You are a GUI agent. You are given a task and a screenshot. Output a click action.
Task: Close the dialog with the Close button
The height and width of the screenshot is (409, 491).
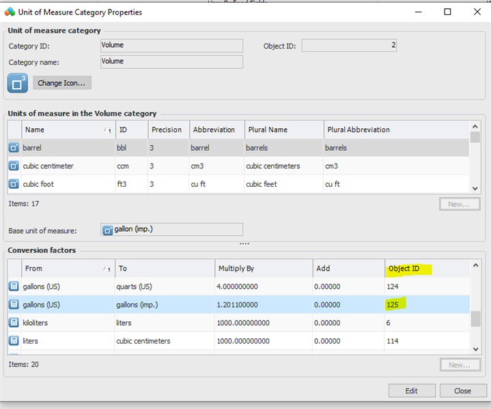tap(463, 391)
